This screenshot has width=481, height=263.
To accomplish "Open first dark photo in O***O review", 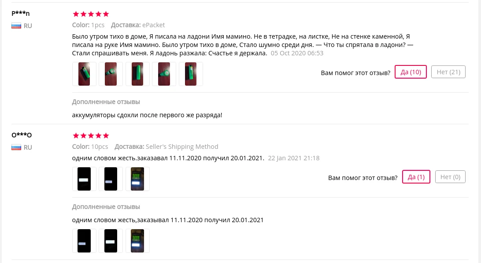I will [x=84, y=179].
